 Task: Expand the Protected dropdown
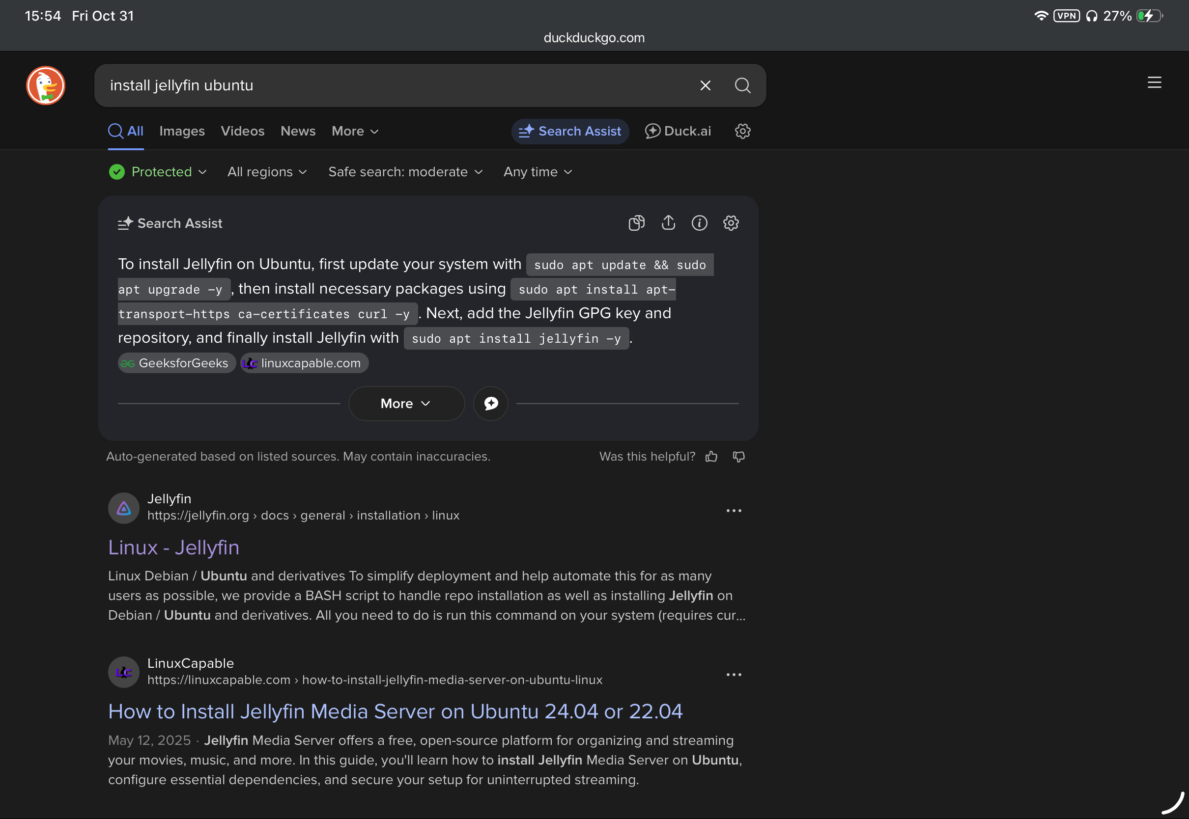coord(158,172)
